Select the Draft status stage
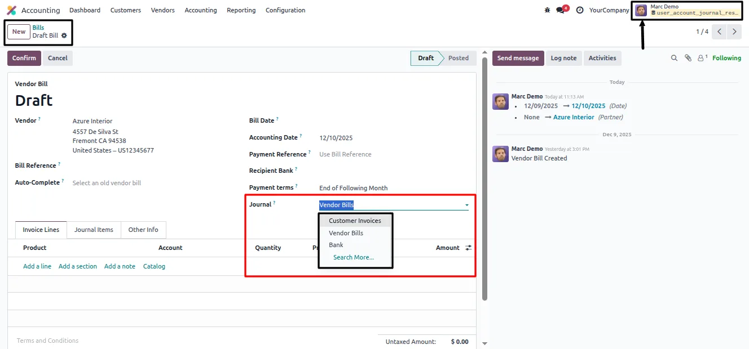The width and height of the screenshot is (749, 349). pyautogui.click(x=426, y=58)
